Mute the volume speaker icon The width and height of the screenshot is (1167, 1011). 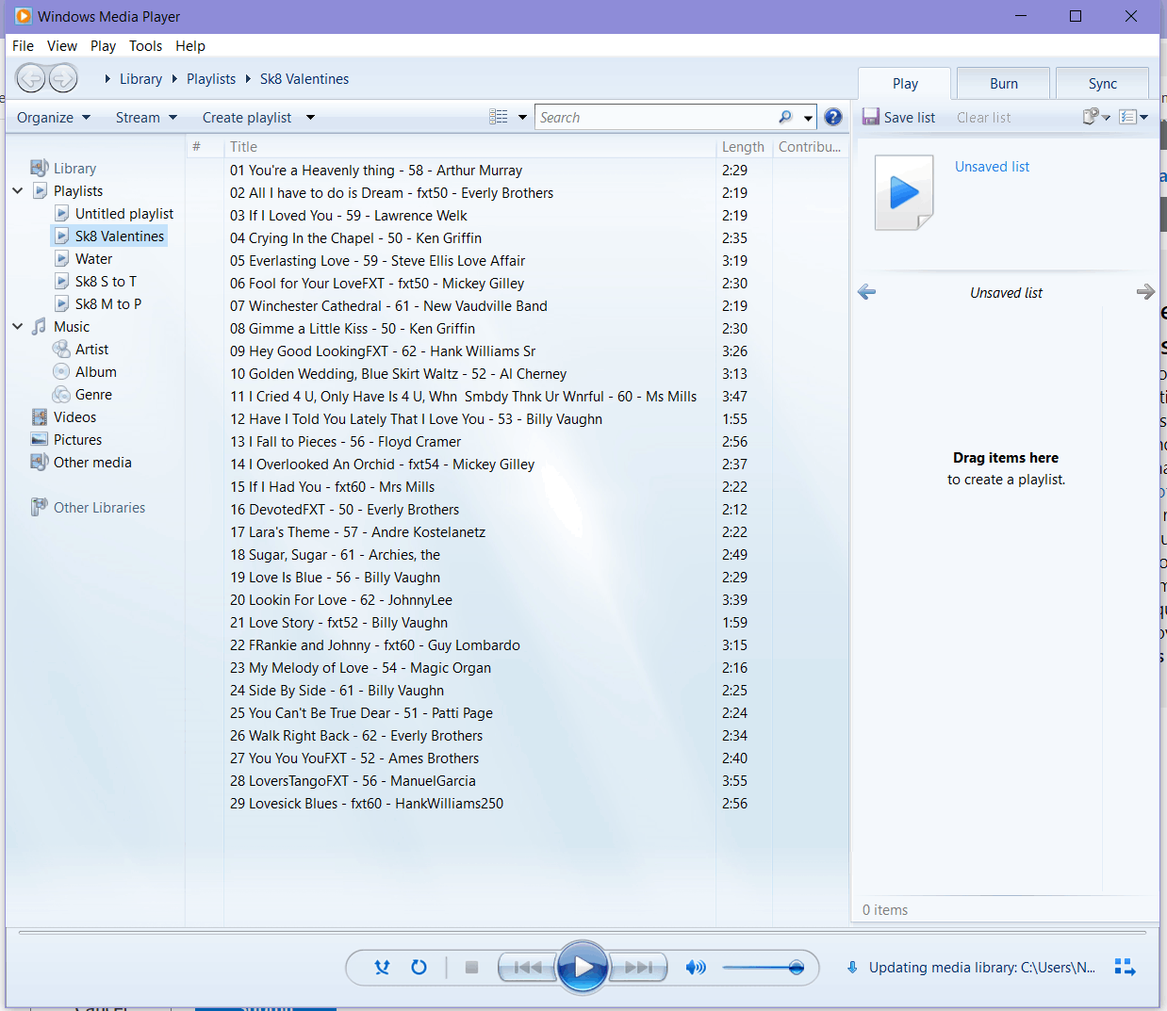point(696,967)
